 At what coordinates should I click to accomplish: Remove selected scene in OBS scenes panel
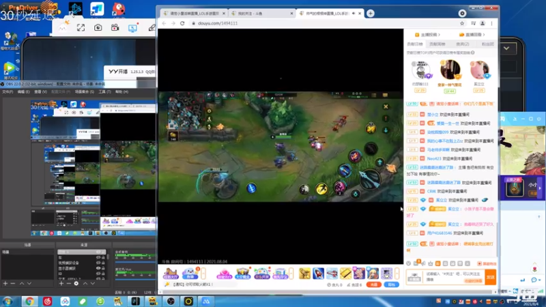[13, 283]
